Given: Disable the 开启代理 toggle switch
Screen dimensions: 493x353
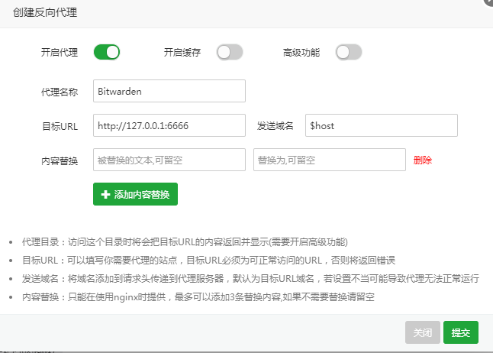Looking at the screenshot, I should click(107, 52).
